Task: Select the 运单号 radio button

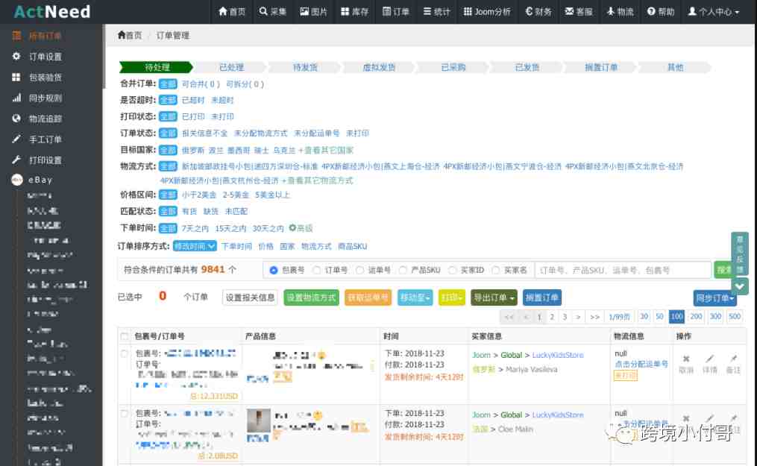Action: pyautogui.click(x=359, y=270)
